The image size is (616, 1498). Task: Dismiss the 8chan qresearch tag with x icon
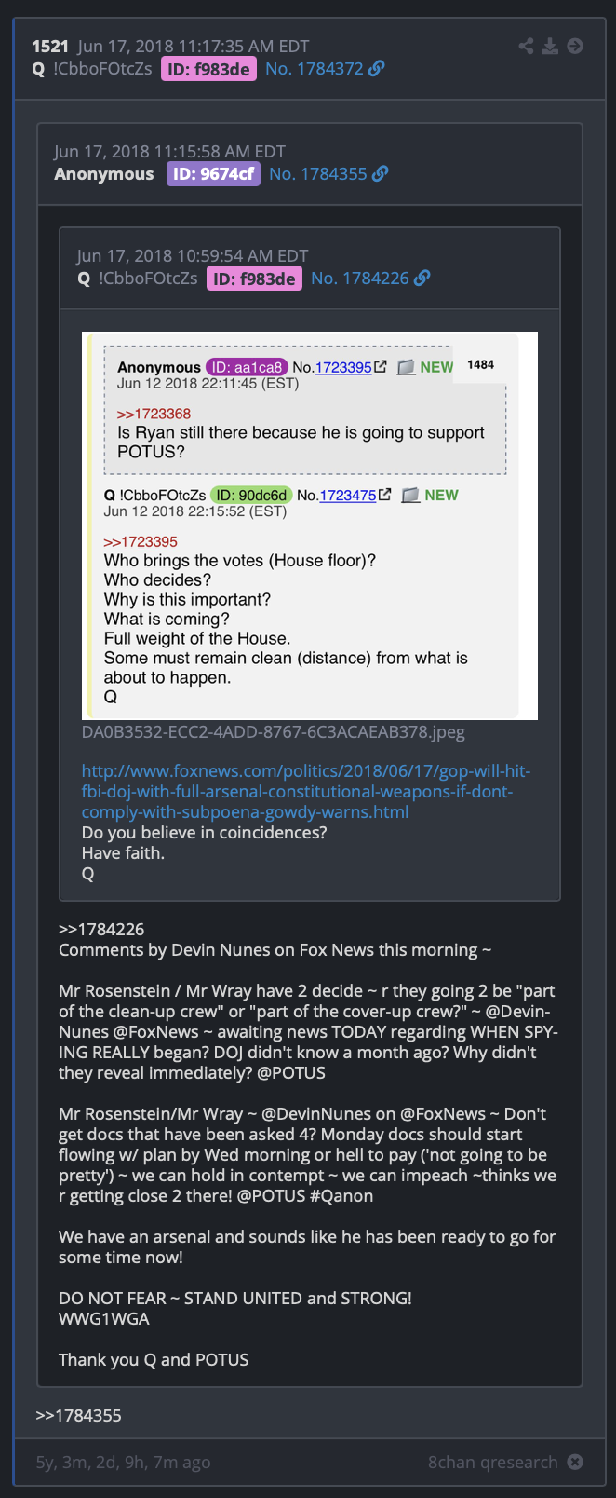575,1462
